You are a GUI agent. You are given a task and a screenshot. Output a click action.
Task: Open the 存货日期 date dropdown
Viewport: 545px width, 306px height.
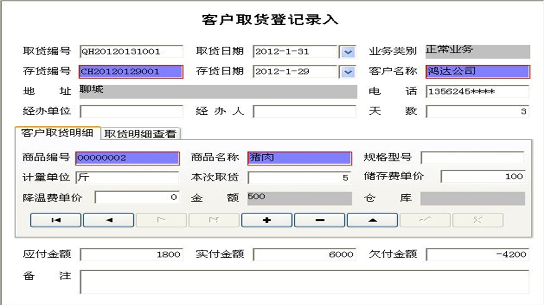point(348,72)
